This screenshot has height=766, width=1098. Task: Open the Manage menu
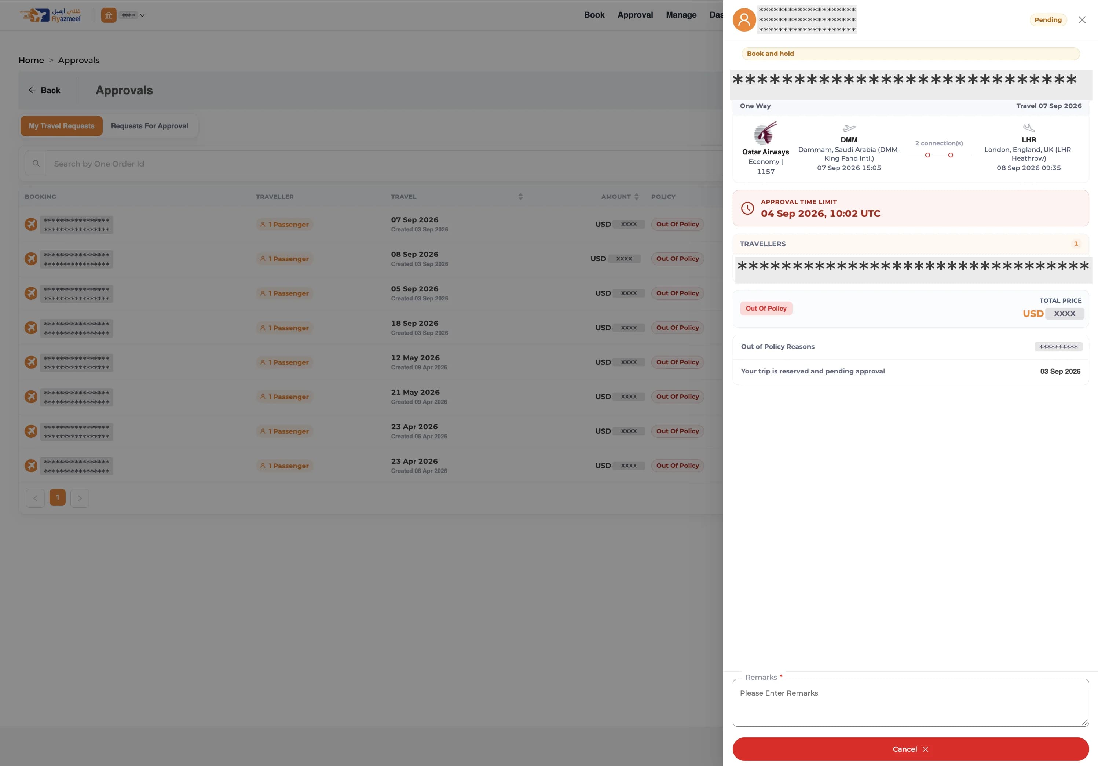point(681,15)
